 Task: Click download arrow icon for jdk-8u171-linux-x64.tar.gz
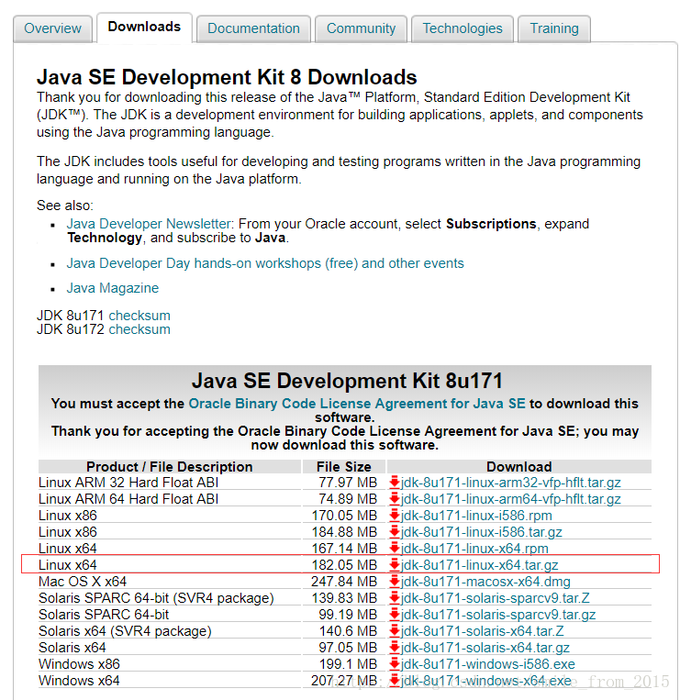point(395,565)
